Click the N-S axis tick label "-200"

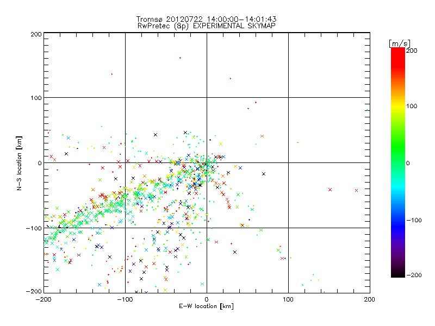click(x=34, y=291)
